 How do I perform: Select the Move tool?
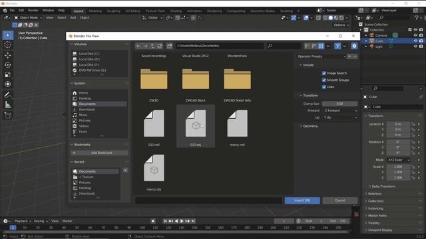(x=7, y=55)
